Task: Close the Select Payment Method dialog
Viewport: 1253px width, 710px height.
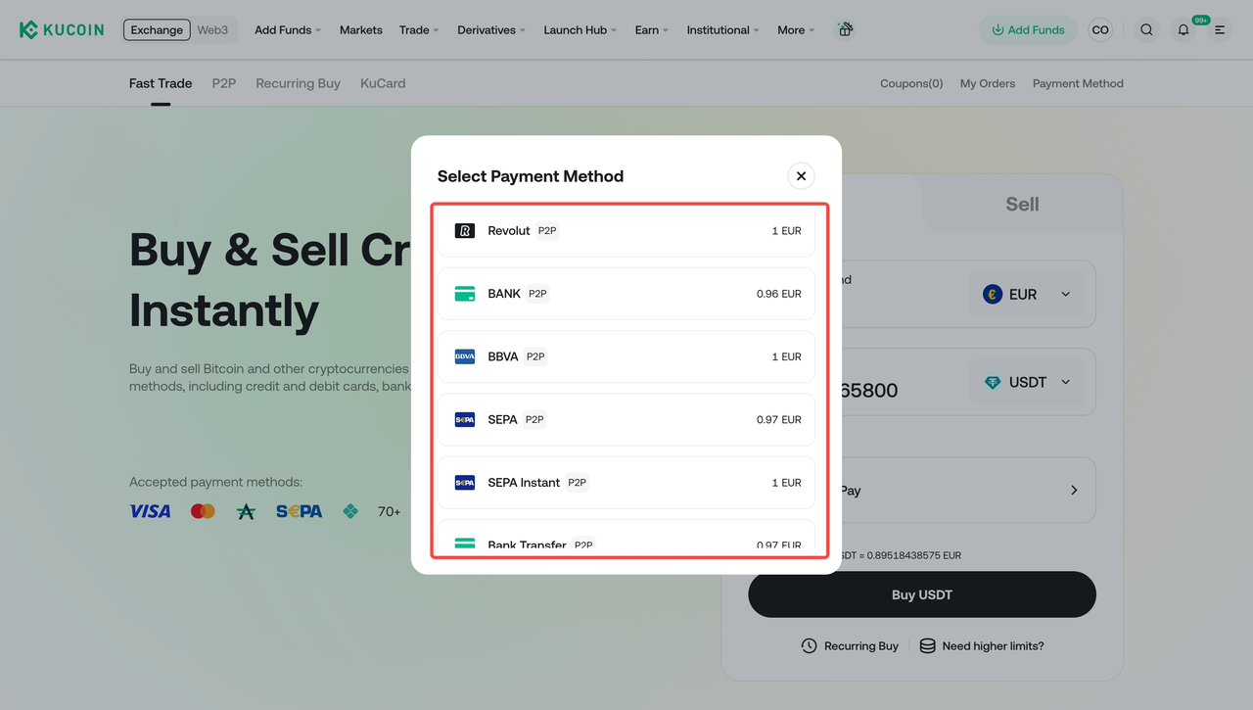Action: pyautogui.click(x=801, y=176)
